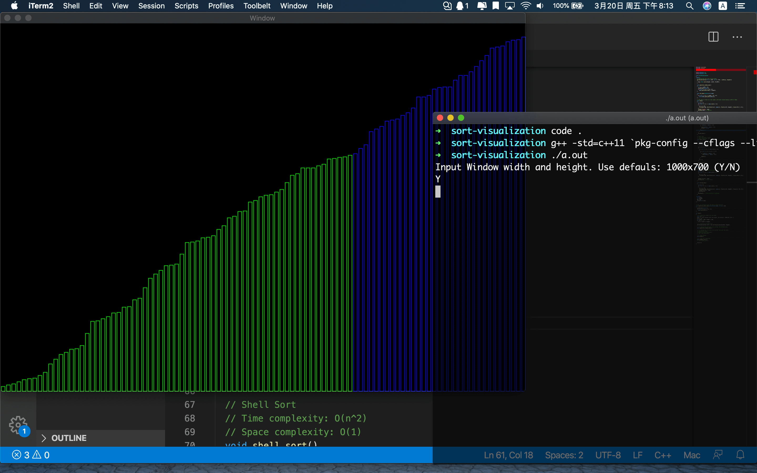The image size is (757, 473).
Task: Change encoding via UTF-8 selector
Action: [x=608, y=455]
